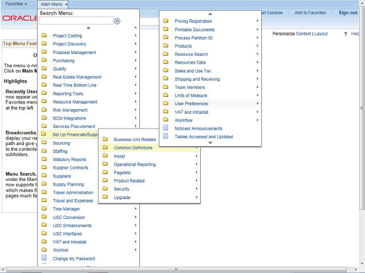The width and height of the screenshot is (365, 273).
Task: Click the main menu scroll up arrow
Action: (x=88, y=28)
